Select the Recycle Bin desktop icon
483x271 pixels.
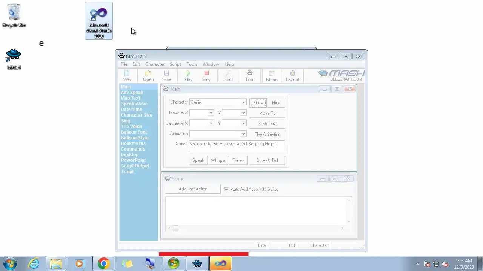point(14,15)
